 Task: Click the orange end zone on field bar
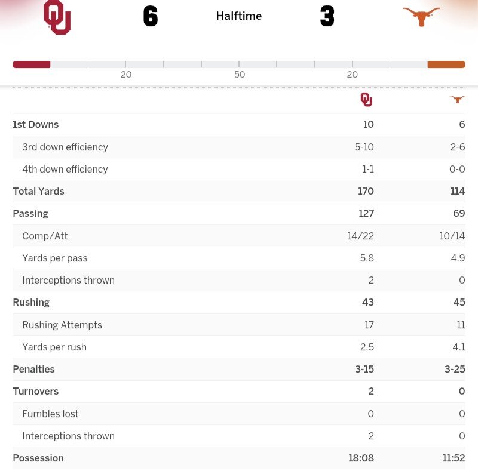(446, 64)
